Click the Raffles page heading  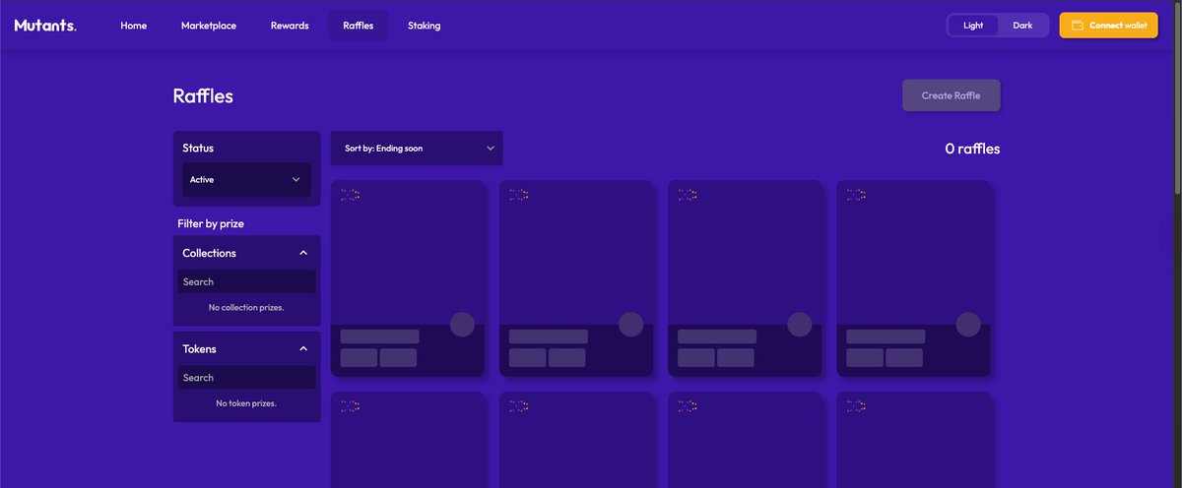click(x=203, y=95)
